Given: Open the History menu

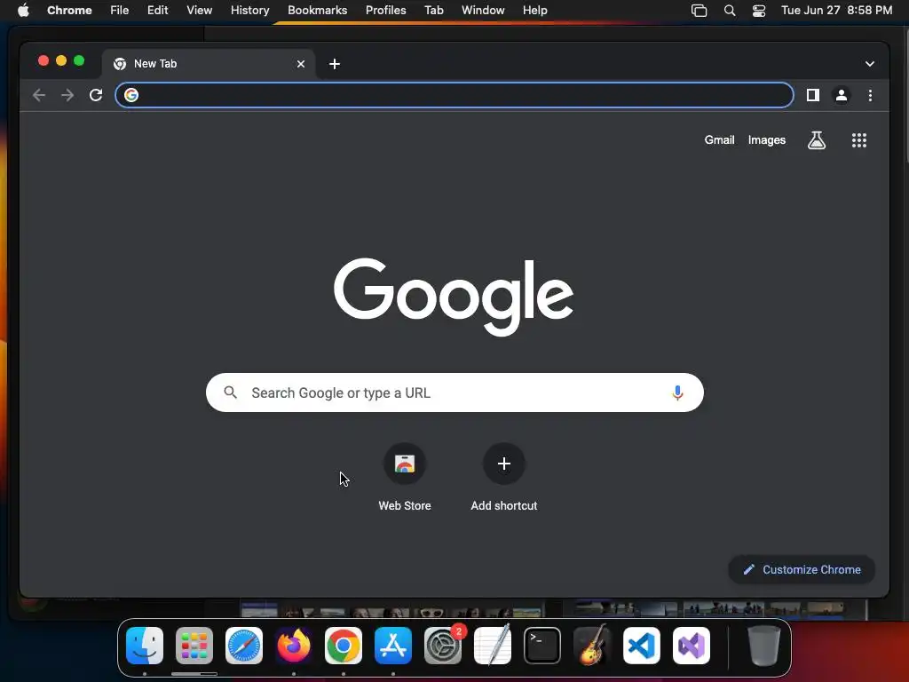Looking at the screenshot, I should tap(249, 11).
